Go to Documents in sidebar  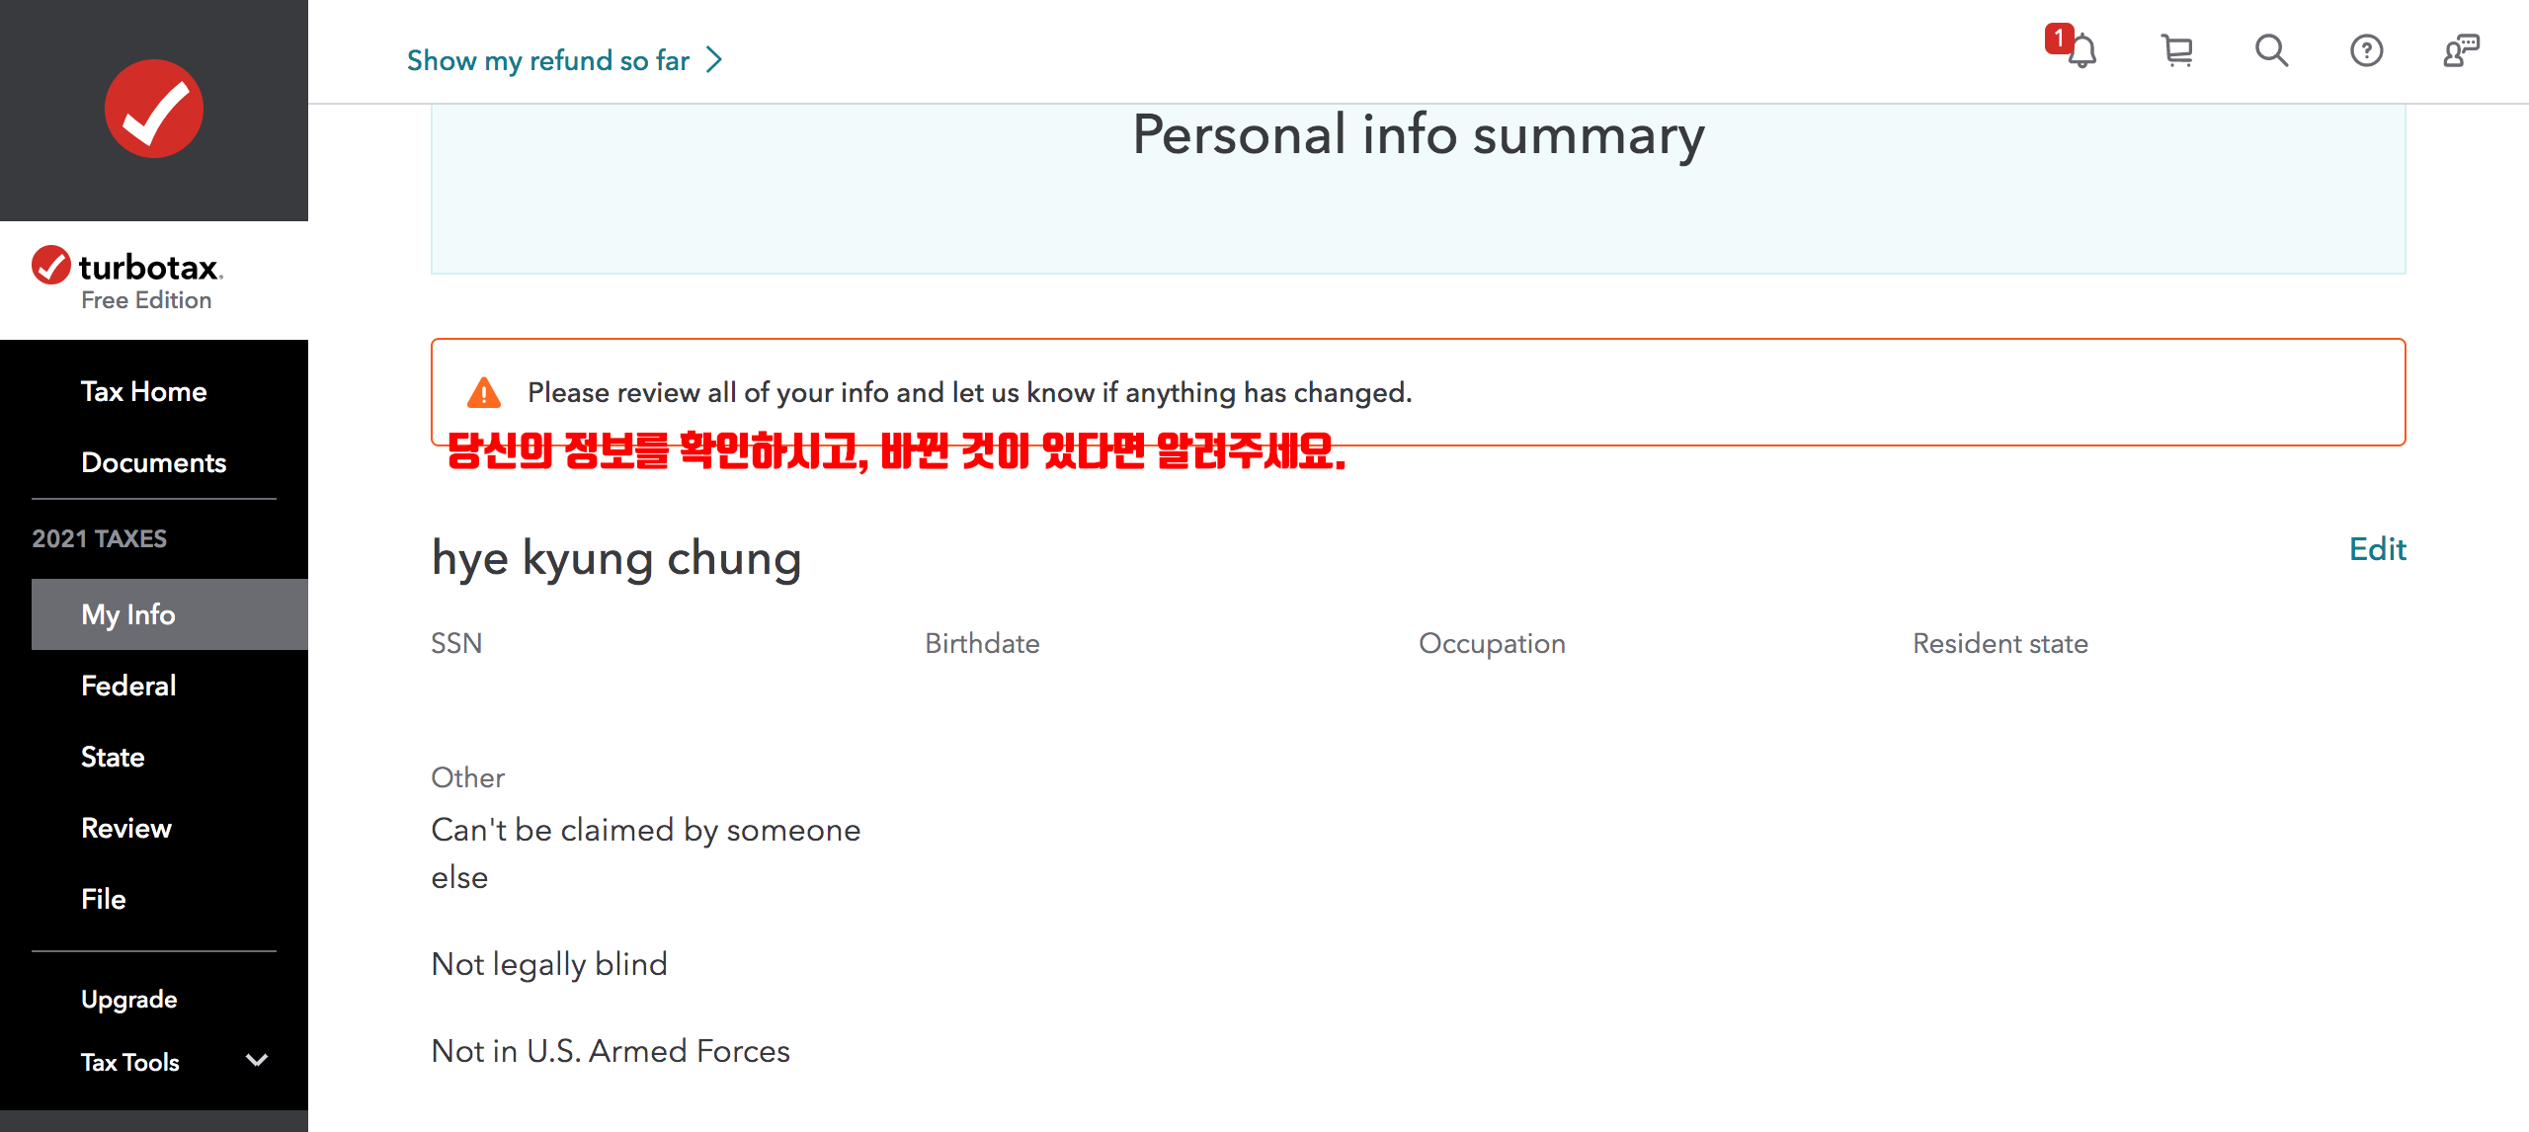tap(154, 462)
